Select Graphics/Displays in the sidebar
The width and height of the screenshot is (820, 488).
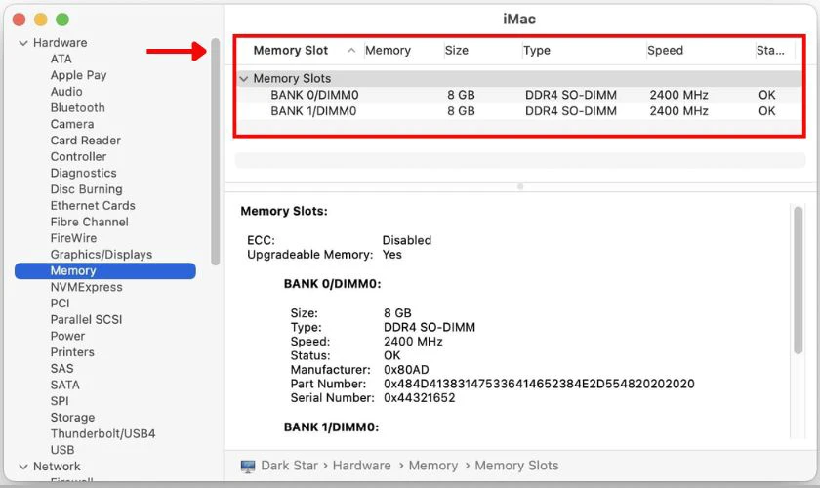(x=102, y=255)
